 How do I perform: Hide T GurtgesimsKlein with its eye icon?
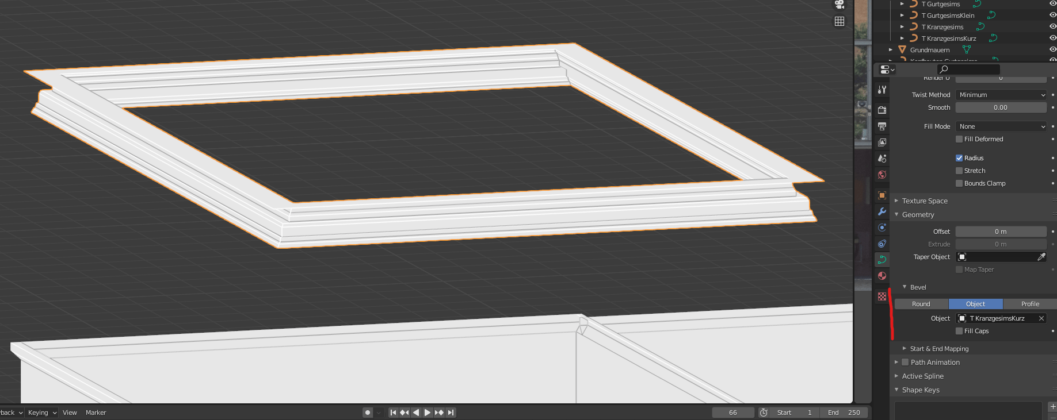pos(1052,16)
